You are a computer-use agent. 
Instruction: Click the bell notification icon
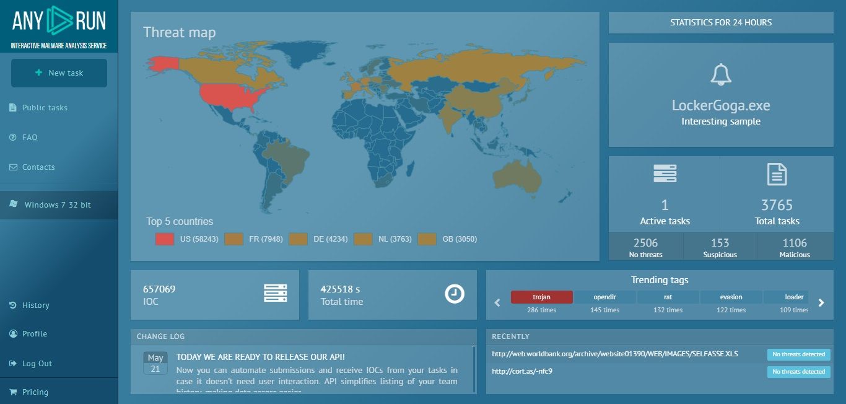click(721, 74)
